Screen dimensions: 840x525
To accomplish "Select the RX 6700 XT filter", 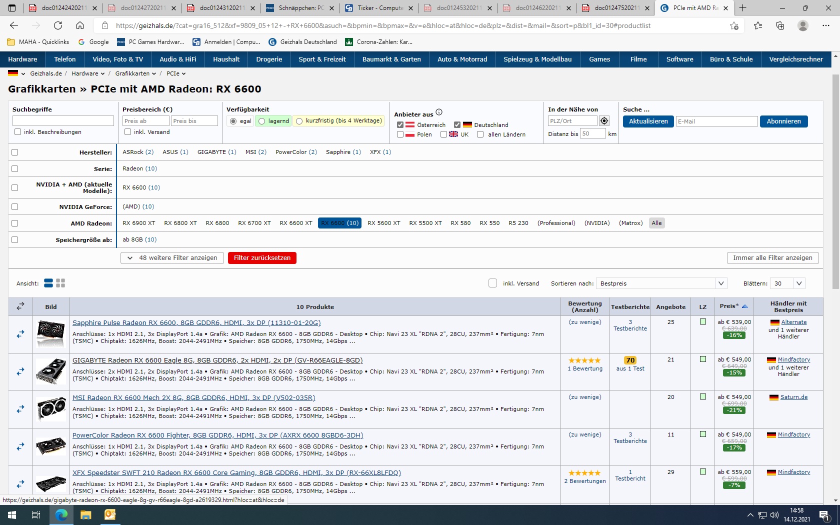I will [254, 223].
